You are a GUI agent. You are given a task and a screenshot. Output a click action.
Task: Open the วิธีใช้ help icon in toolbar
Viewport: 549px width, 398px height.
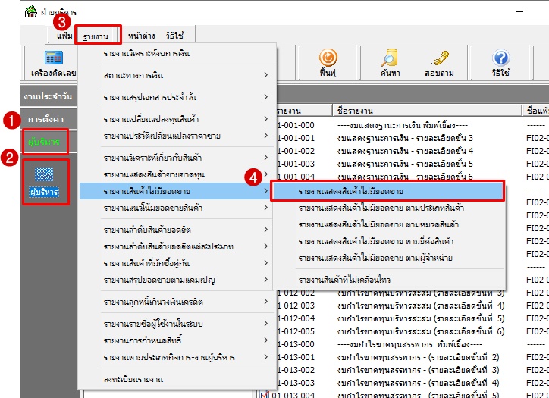click(x=500, y=63)
